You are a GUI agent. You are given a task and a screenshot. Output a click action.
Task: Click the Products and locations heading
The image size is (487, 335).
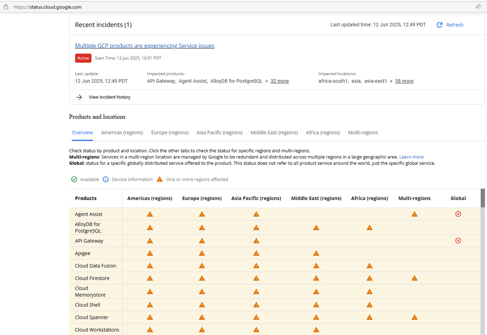(x=97, y=117)
